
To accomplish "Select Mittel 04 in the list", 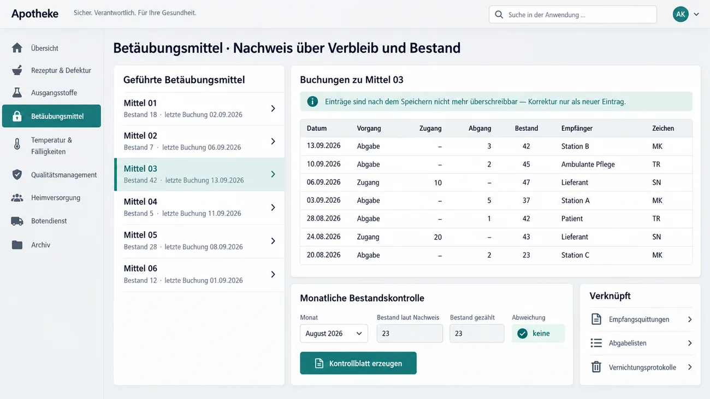I will 199,207.
